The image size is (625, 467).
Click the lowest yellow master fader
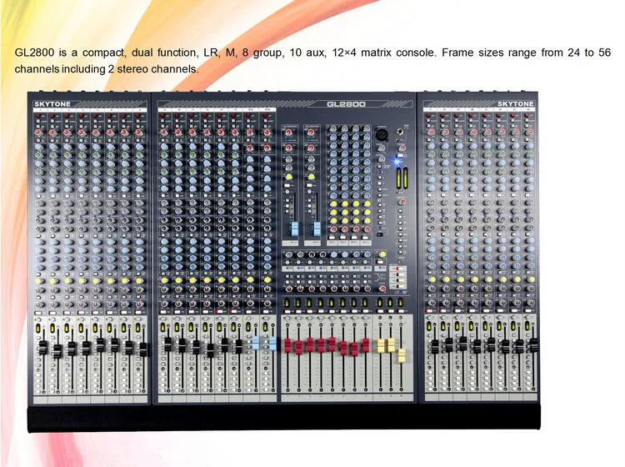(x=401, y=356)
